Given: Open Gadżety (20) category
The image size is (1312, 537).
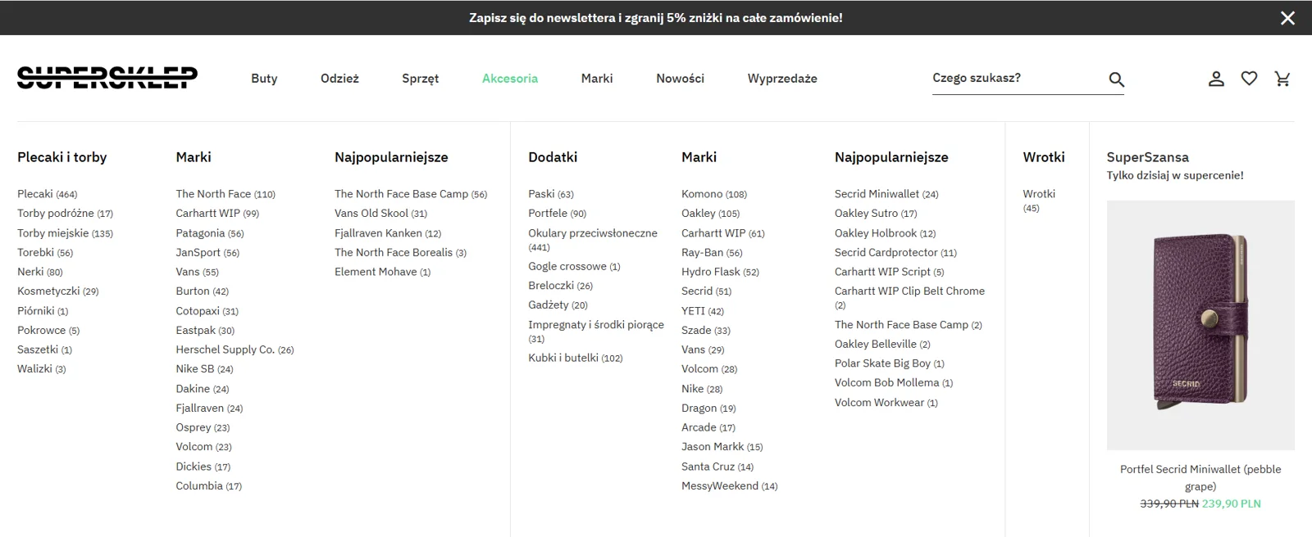Looking at the screenshot, I should (558, 305).
